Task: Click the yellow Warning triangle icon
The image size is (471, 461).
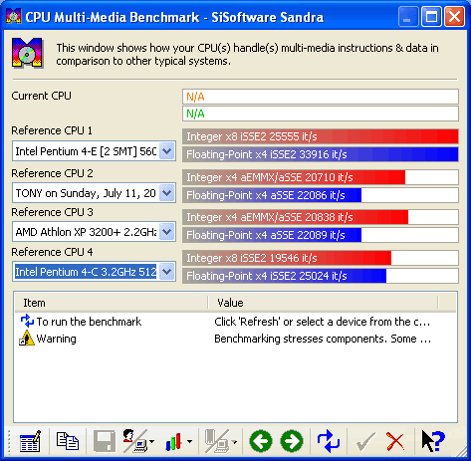Action: [x=27, y=339]
